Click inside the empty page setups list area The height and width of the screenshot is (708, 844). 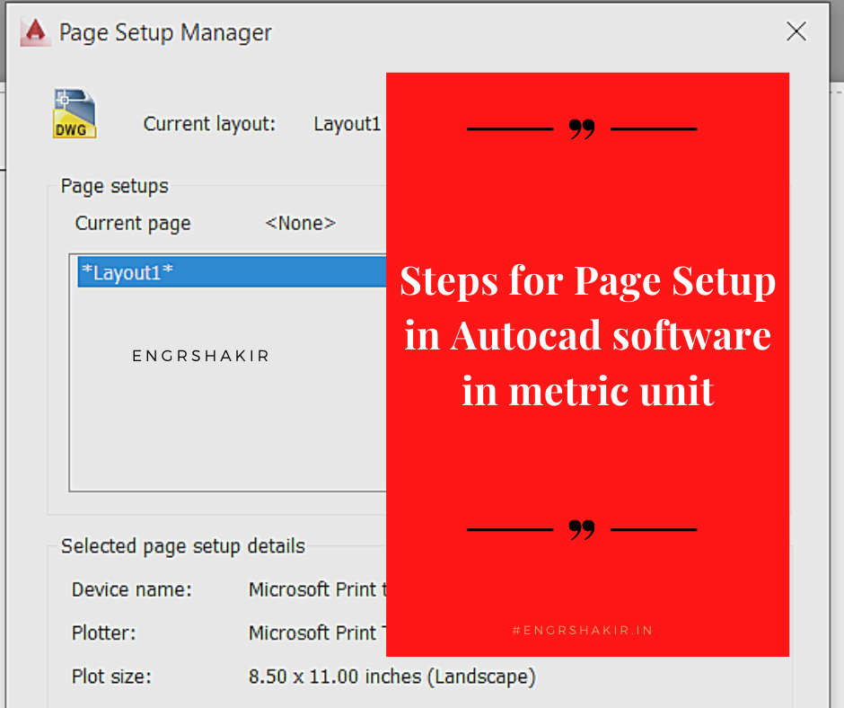tap(224, 431)
